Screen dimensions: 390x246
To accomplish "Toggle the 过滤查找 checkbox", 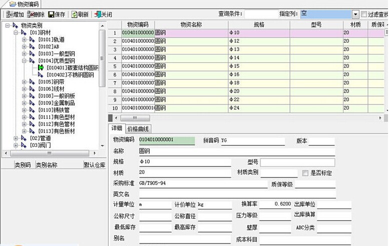I will (x=363, y=14).
